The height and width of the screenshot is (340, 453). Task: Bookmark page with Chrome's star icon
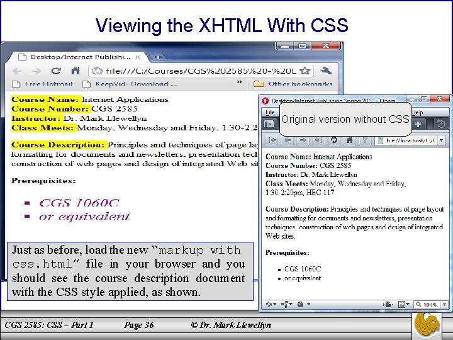(x=305, y=71)
